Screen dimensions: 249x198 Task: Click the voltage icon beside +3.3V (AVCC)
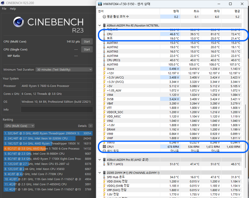click(104, 77)
